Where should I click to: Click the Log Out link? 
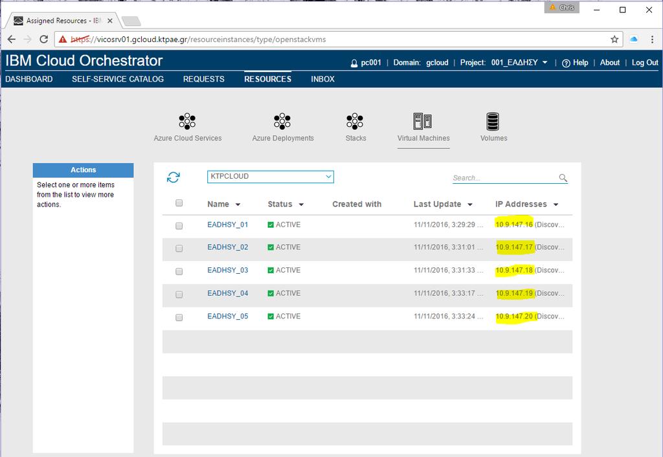click(x=645, y=63)
